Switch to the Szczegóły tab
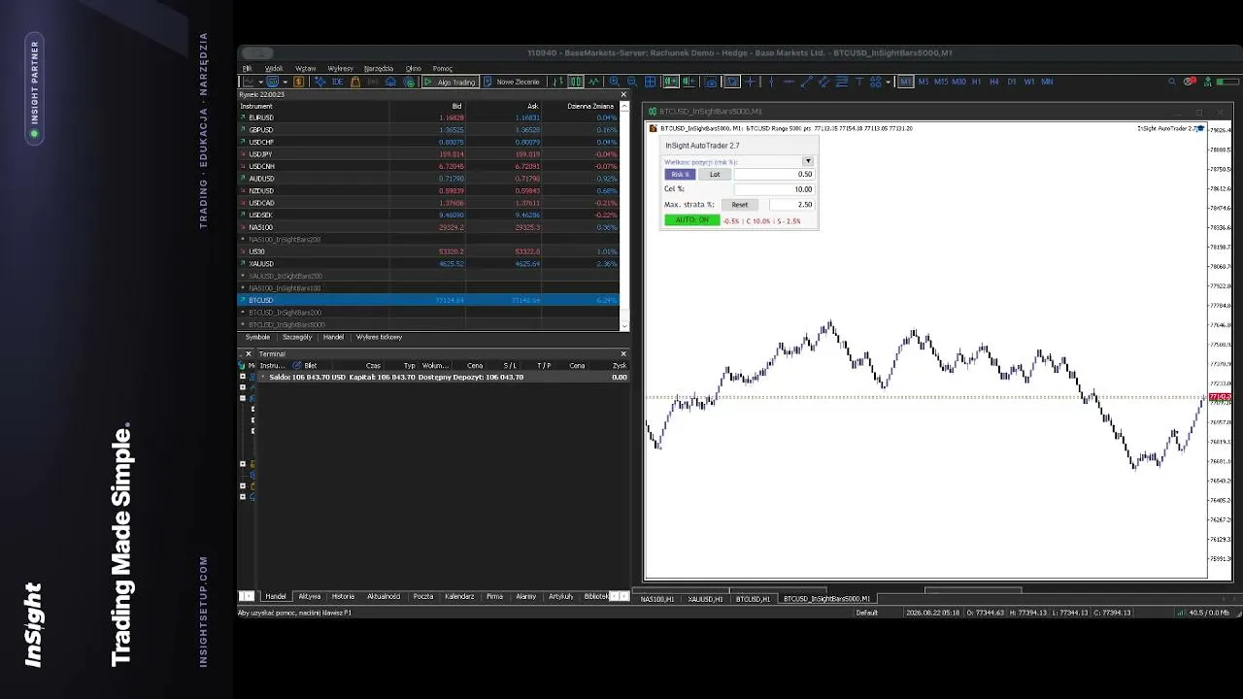The width and height of the screenshot is (1243, 699). (297, 337)
